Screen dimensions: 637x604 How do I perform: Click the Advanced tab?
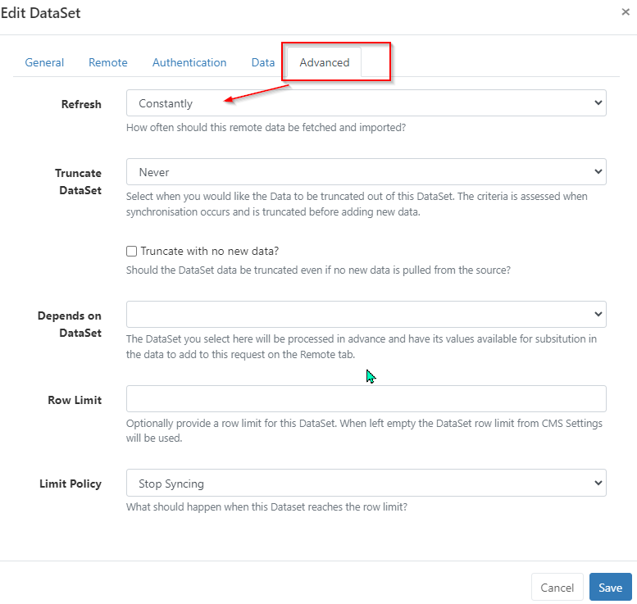click(324, 62)
